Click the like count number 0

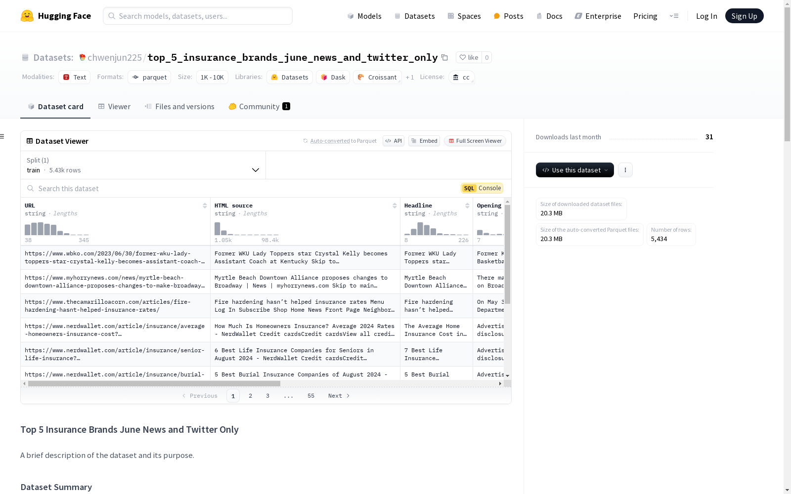point(486,57)
